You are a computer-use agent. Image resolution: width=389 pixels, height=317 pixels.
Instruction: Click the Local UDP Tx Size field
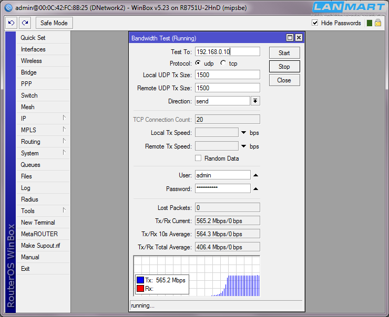pyautogui.click(x=228, y=75)
